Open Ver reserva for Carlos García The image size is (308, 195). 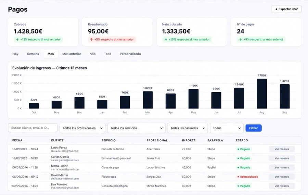[x=282, y=158]
